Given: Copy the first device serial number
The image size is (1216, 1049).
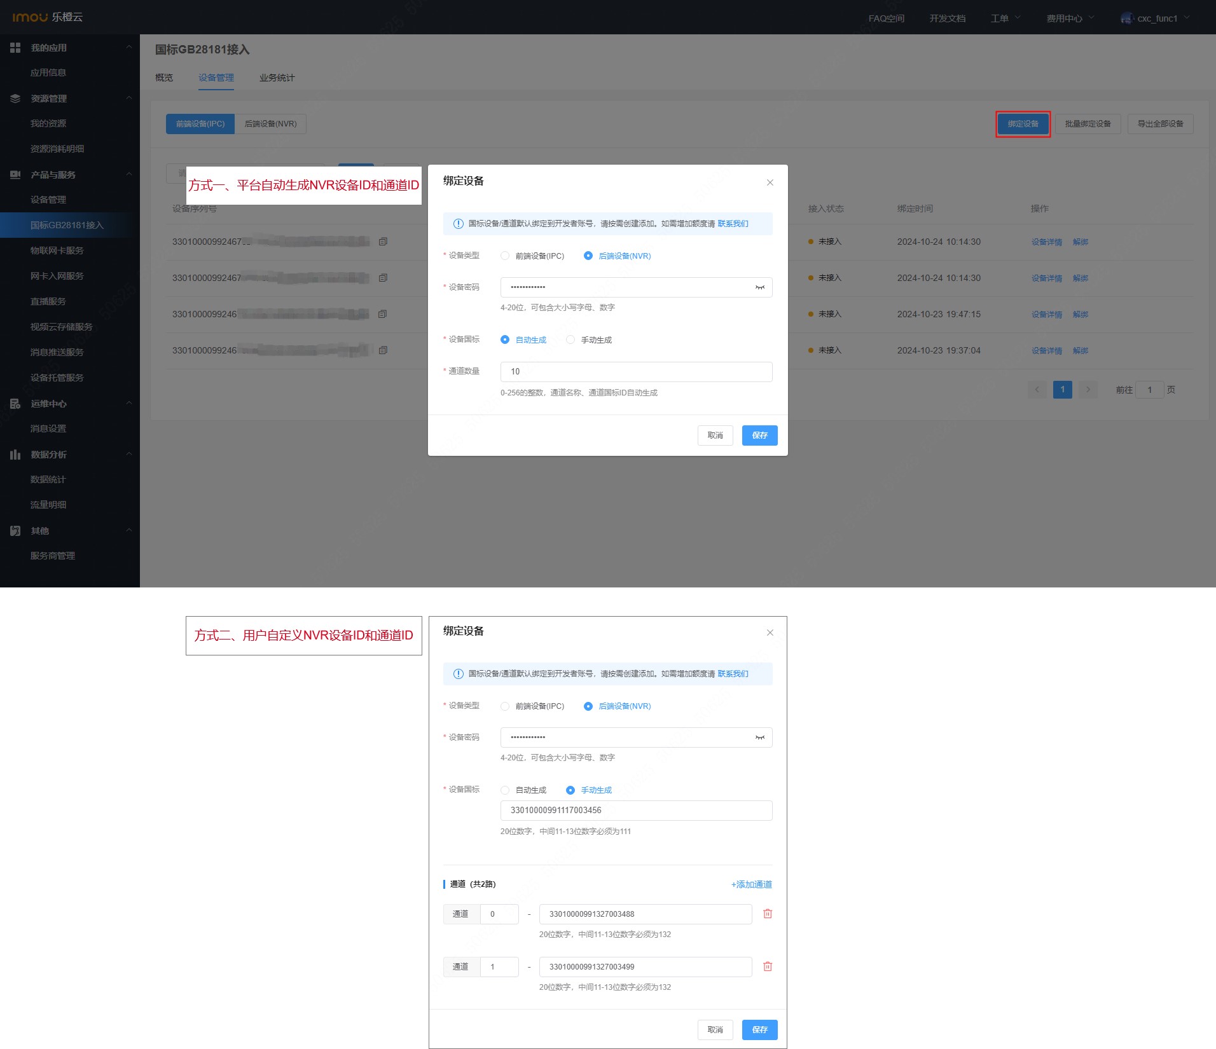Looking at the screenshot, I should [x=383, y=242].
